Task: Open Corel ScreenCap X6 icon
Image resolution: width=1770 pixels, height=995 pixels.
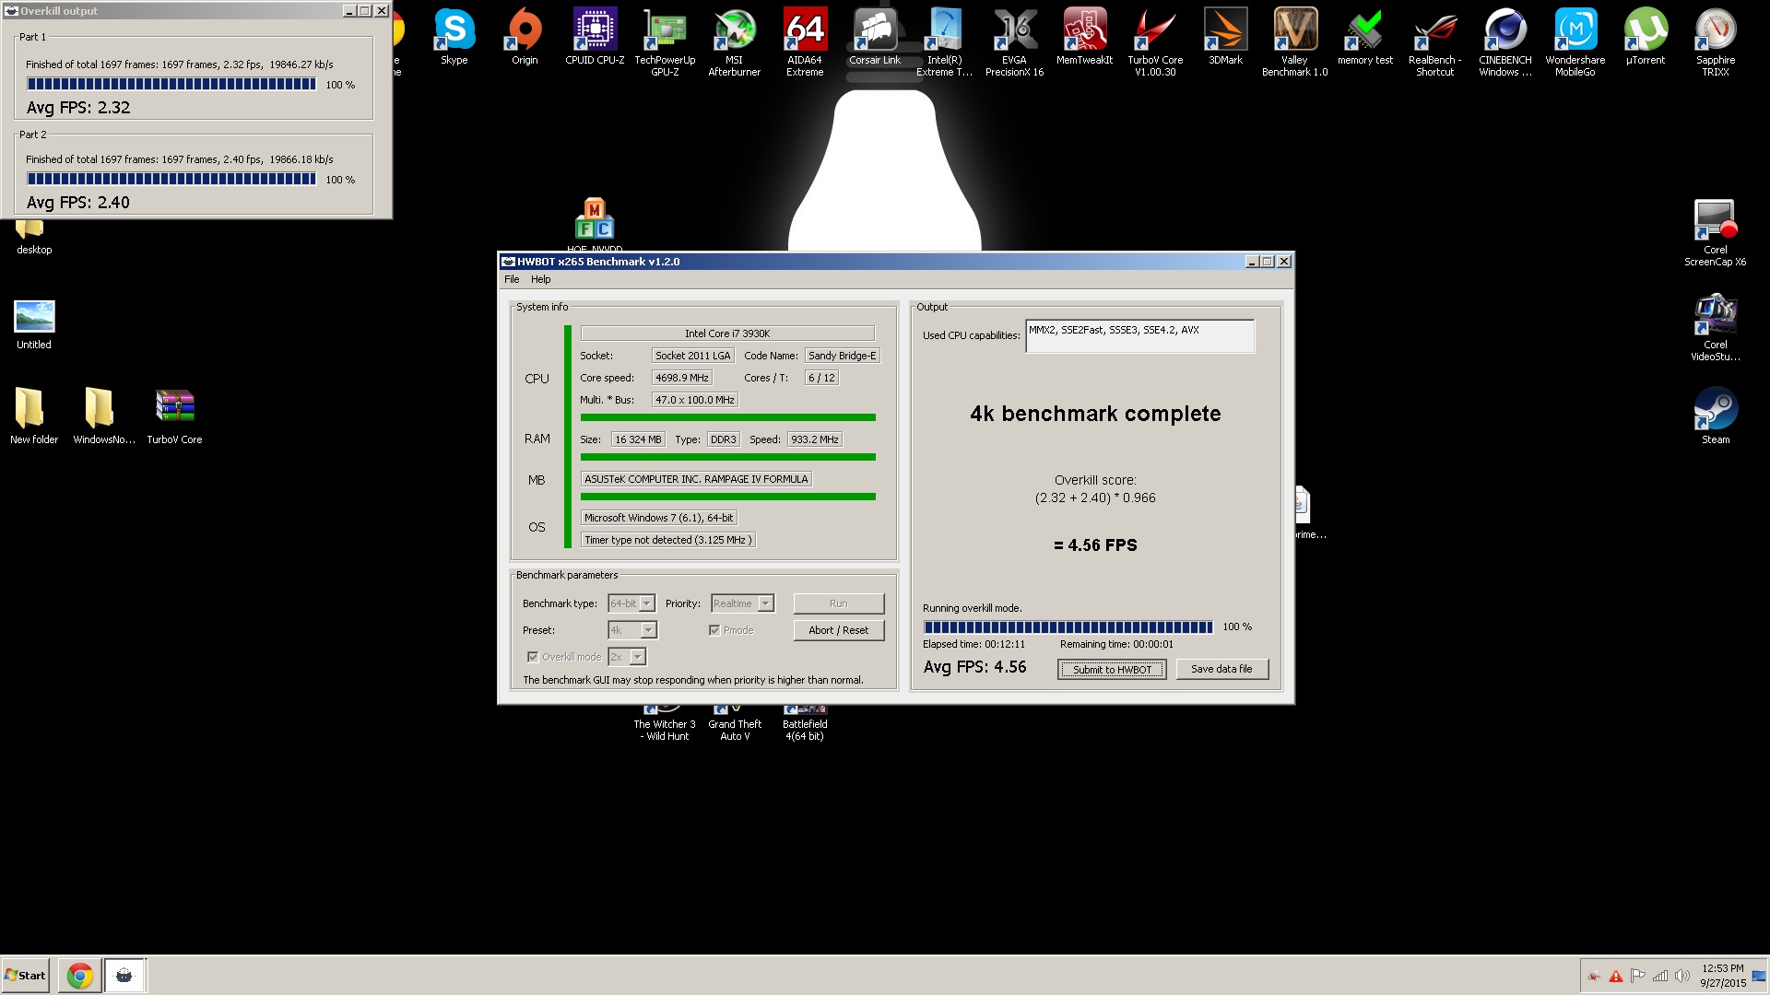Action: [x=1716, y=233]
